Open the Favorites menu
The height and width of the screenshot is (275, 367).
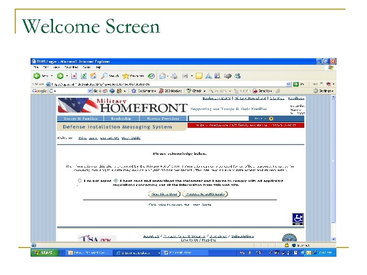pyautogui.click(x=71, y=67)
